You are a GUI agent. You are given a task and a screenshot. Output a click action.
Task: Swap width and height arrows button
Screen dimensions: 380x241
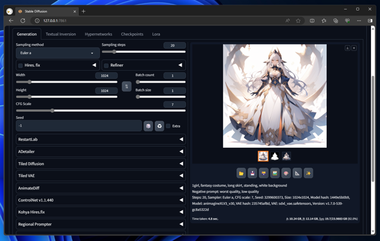126,87
